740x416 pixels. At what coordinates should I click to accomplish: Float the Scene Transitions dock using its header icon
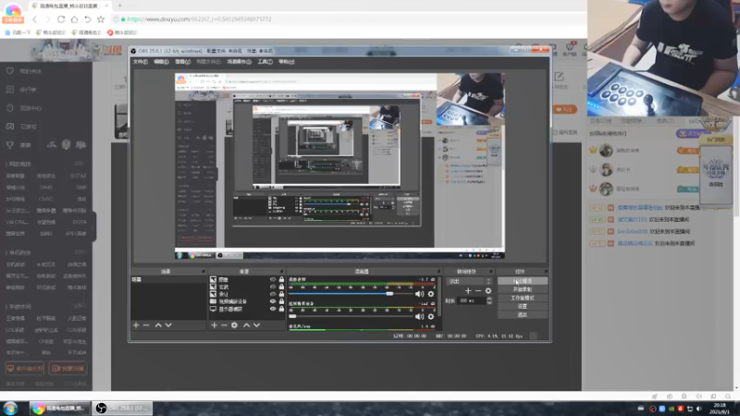click(x=490, y=272)
